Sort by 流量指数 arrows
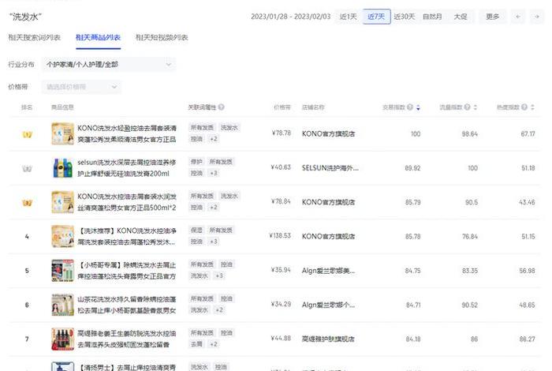Viewport: 552px width, 371px height. click(476, 107)
